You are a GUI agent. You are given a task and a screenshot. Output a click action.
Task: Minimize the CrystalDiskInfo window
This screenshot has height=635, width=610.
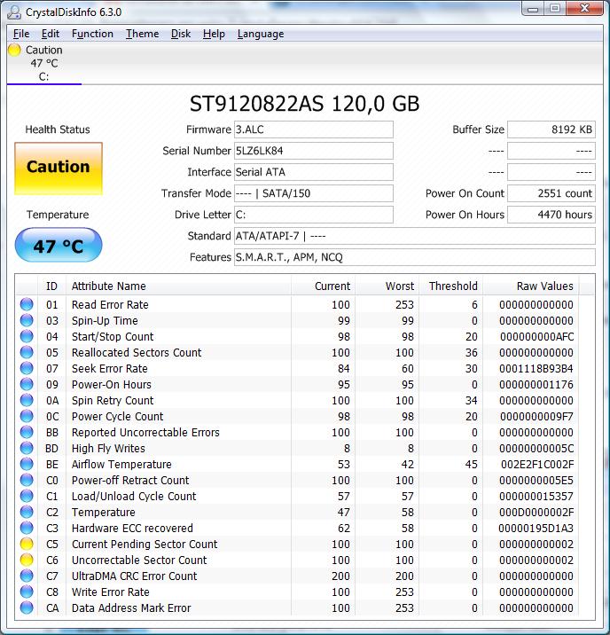[533, 9]
